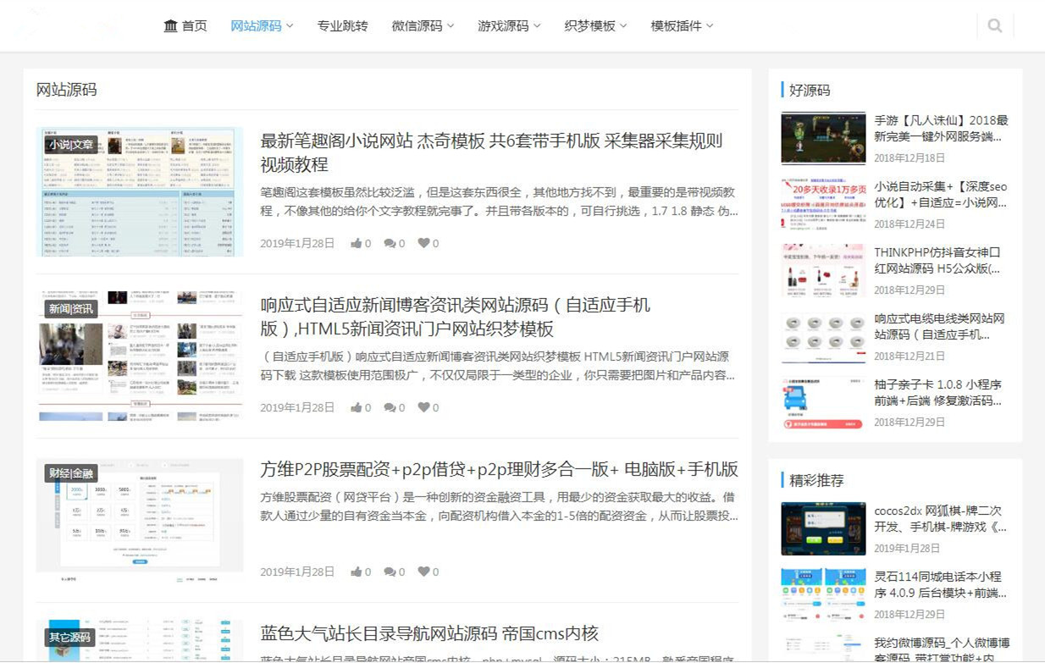Click thumbs-up icon on 响应式自适应新闻博客 post
The width and height of the screenshot is (1045, 663).
[x=357, y=407]
